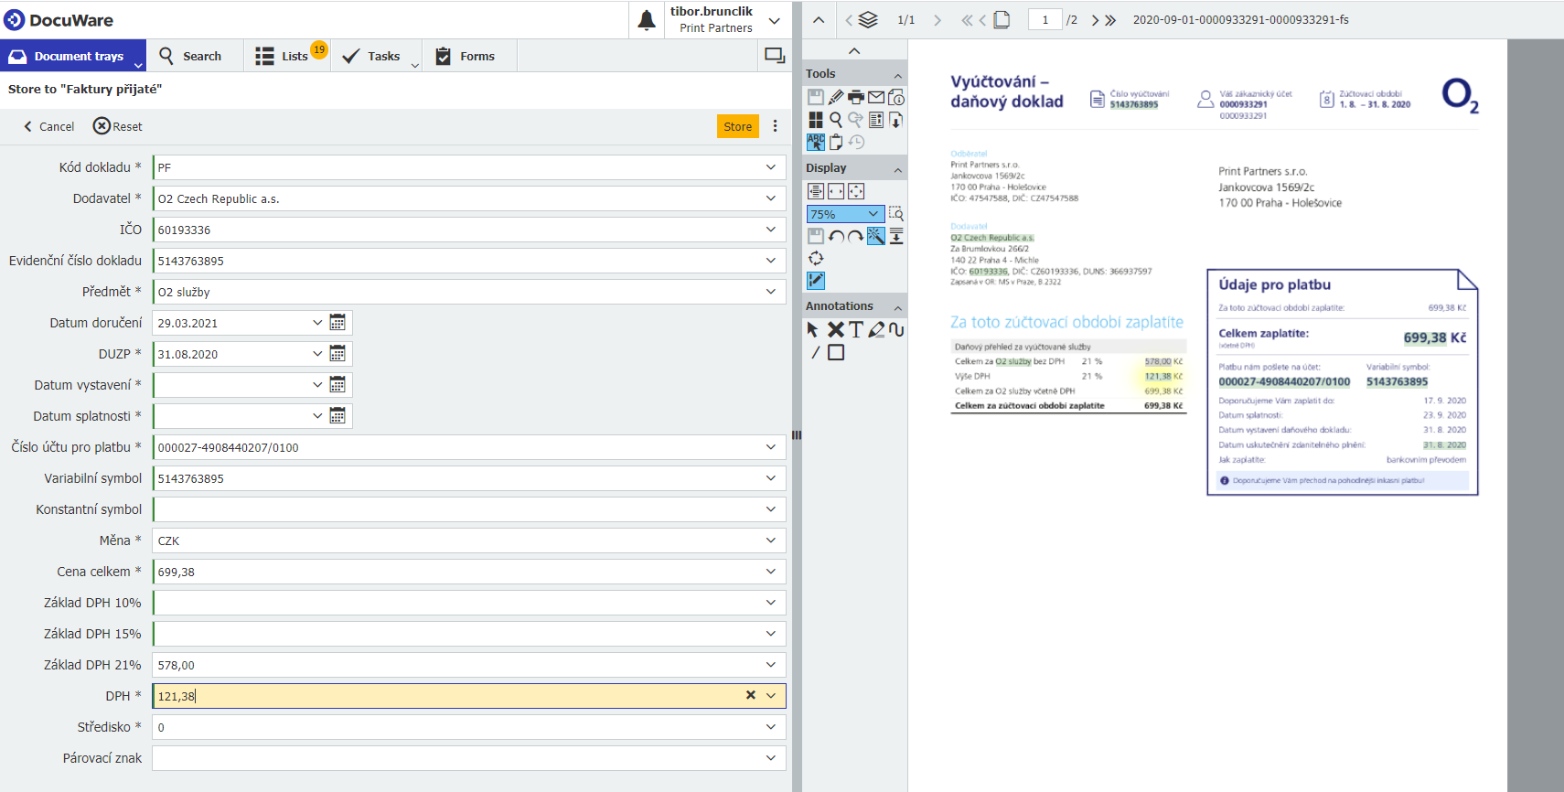The height and width of the screenshot is (792, 1564).
Task: Open calendar picker for Datum doručení
Action: pos(337,323)
